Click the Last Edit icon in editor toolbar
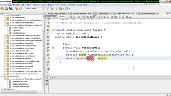 [x=71, y=17]
